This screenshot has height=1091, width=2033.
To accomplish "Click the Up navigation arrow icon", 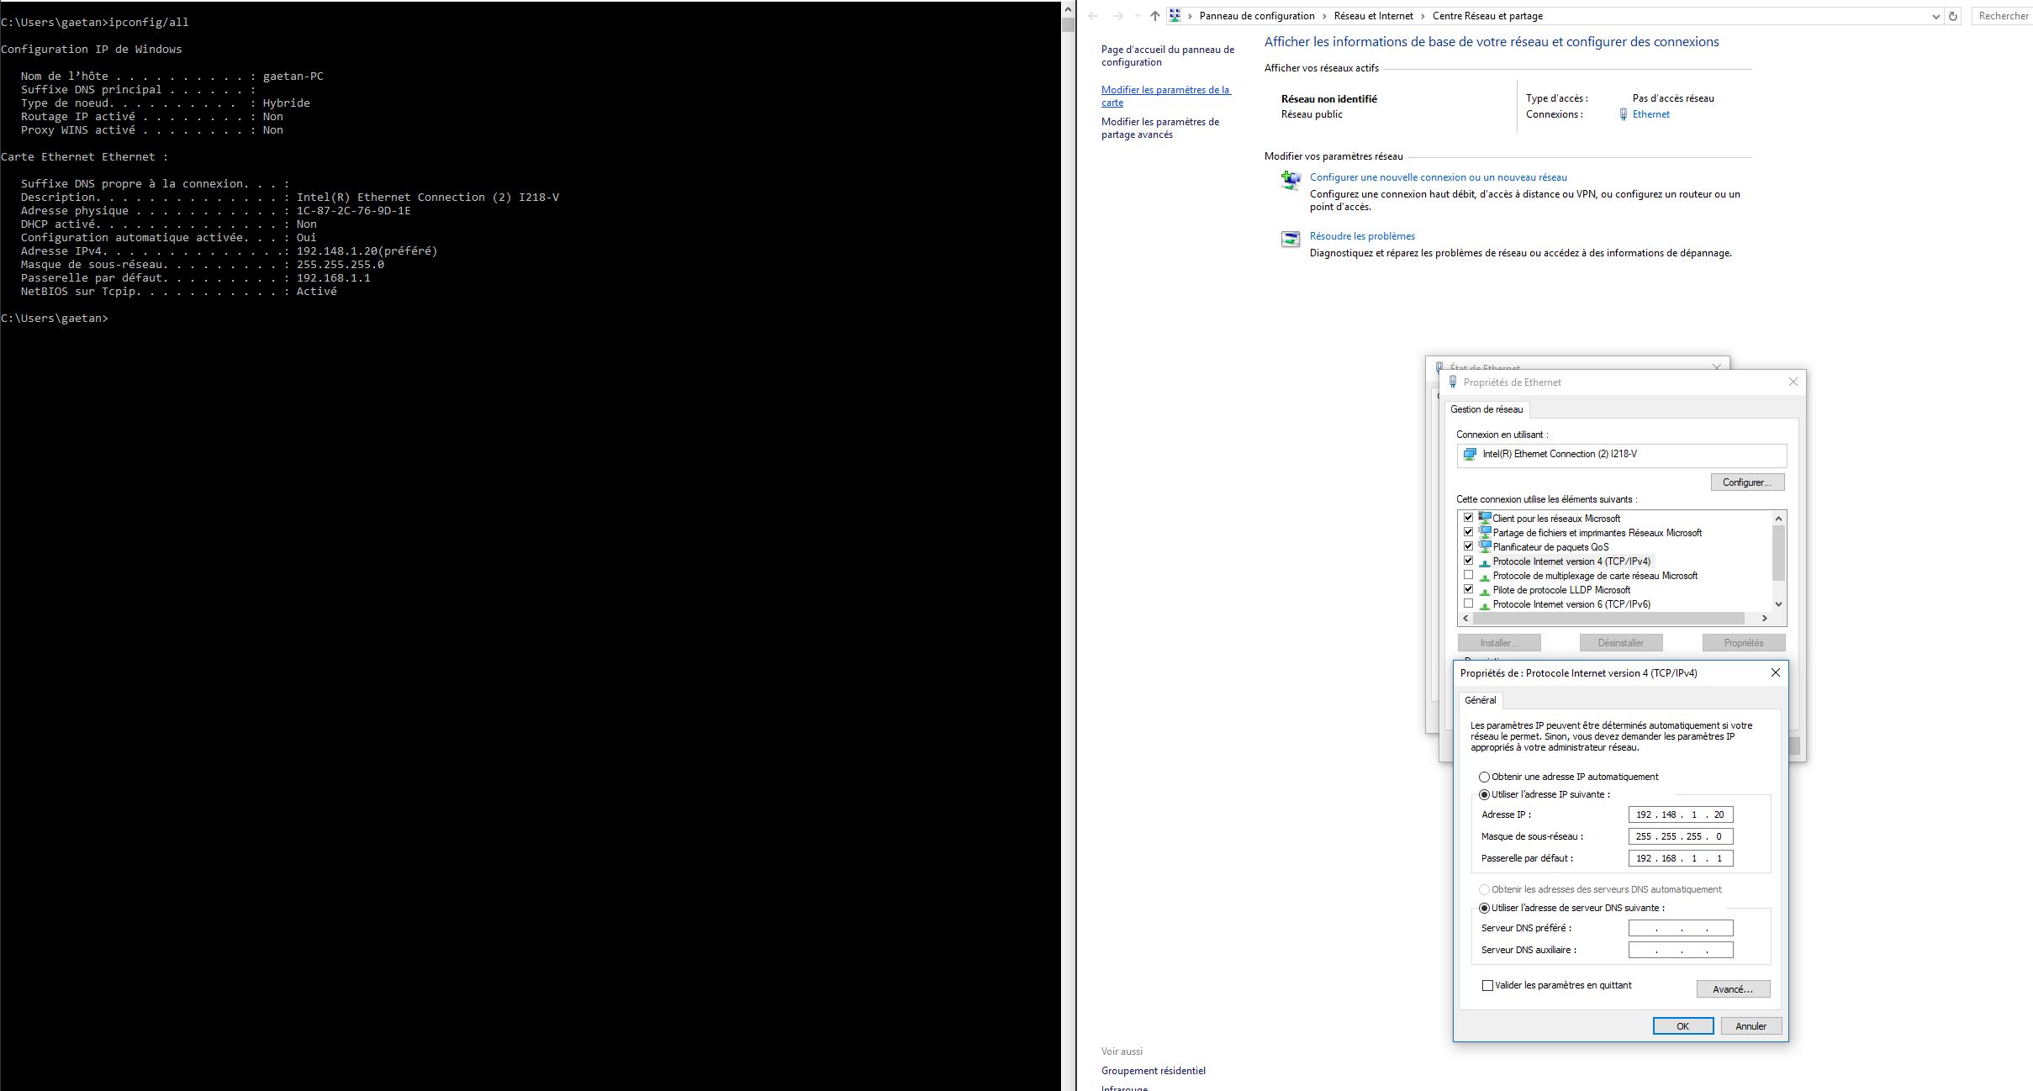I will click(1154, 16).
